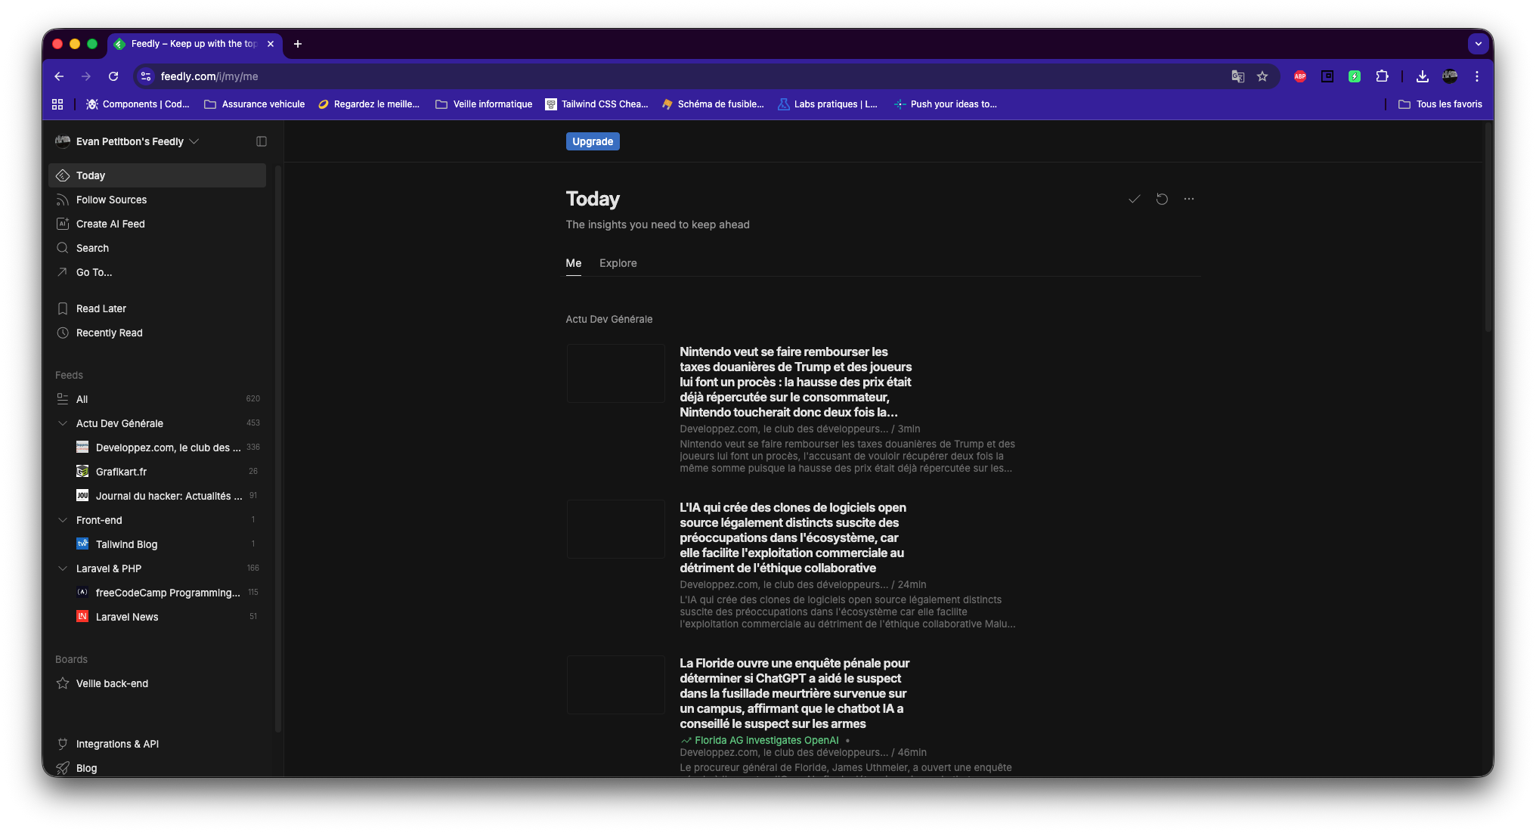The width and height of the screenshot is (1536, 833).
Task: Click the Actu Dev Générale section heading
Action: tap(609, 319)
